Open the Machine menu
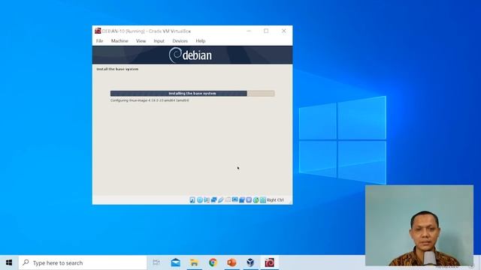This screenshot has height=270, width=481. 119,40
